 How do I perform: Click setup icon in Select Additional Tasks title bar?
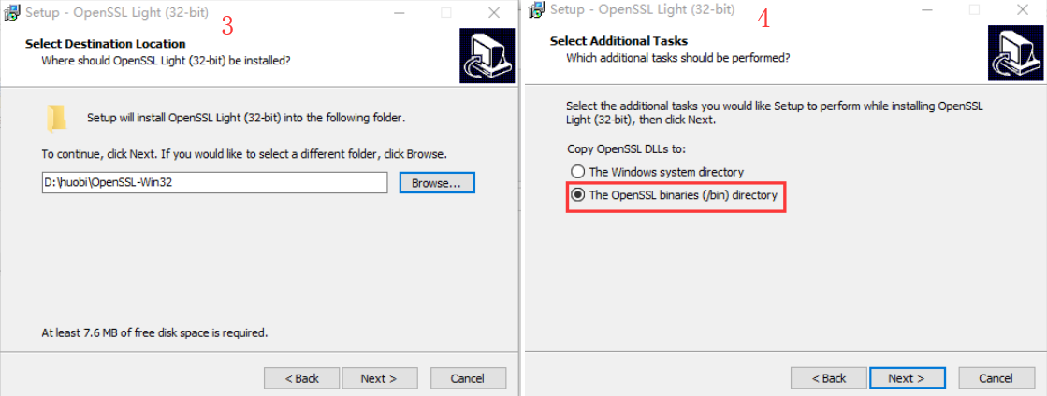(537, 10)
